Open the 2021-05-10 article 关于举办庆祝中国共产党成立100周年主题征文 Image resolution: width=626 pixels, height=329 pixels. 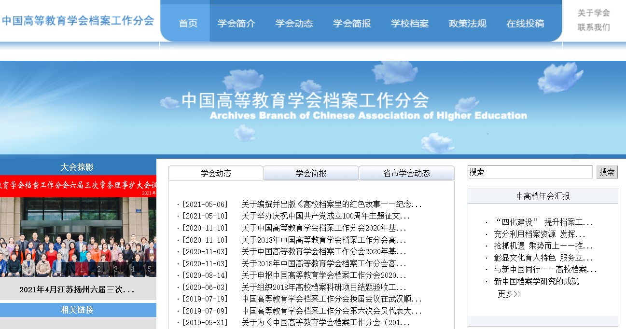326,216
